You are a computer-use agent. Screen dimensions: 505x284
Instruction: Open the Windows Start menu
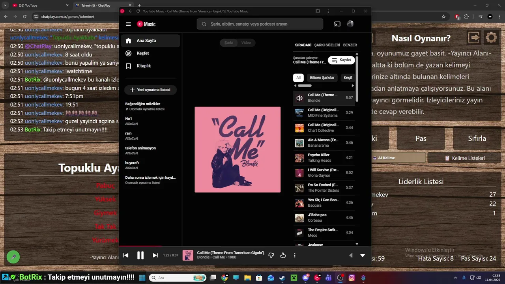(x=142, y=278)
